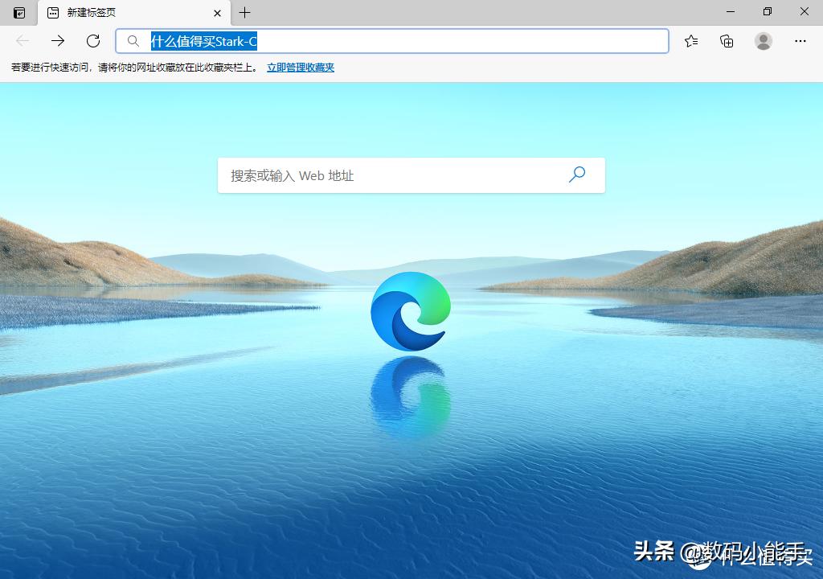Click the 立即管理收藏夹 link

(x=300, y=68)
